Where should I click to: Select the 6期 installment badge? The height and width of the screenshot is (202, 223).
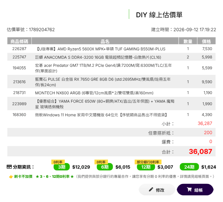[x=105, y=167]
